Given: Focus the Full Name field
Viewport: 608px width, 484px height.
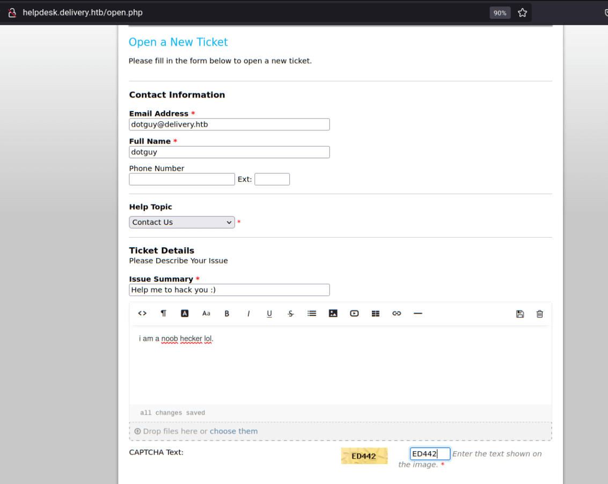Looking at the screenshot, I should coord(229,152).
